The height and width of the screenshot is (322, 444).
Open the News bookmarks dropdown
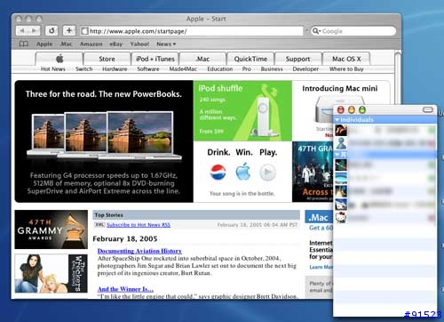coord(166,44)
